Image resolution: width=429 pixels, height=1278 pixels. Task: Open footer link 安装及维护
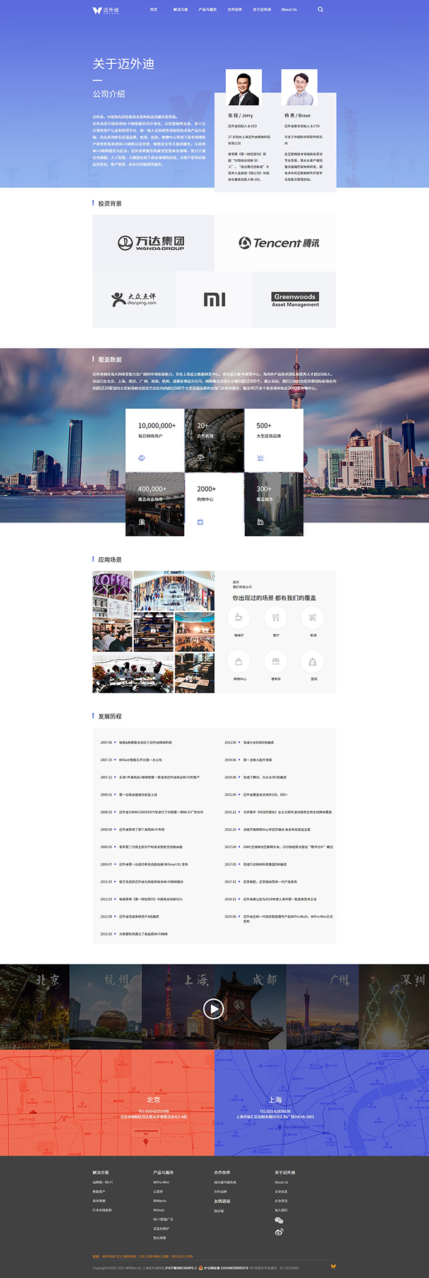[162, 1229]
